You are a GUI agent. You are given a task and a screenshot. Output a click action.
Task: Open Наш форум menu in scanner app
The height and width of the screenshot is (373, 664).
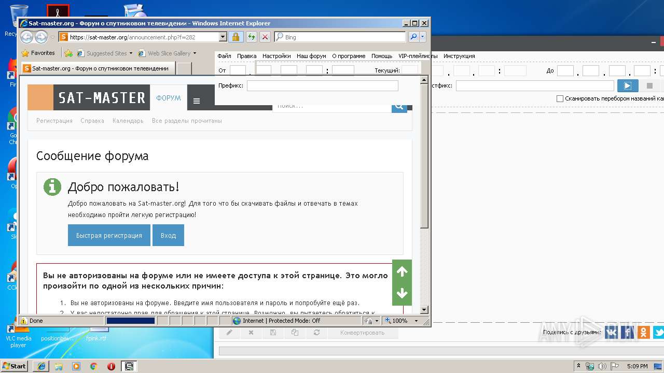311,56
